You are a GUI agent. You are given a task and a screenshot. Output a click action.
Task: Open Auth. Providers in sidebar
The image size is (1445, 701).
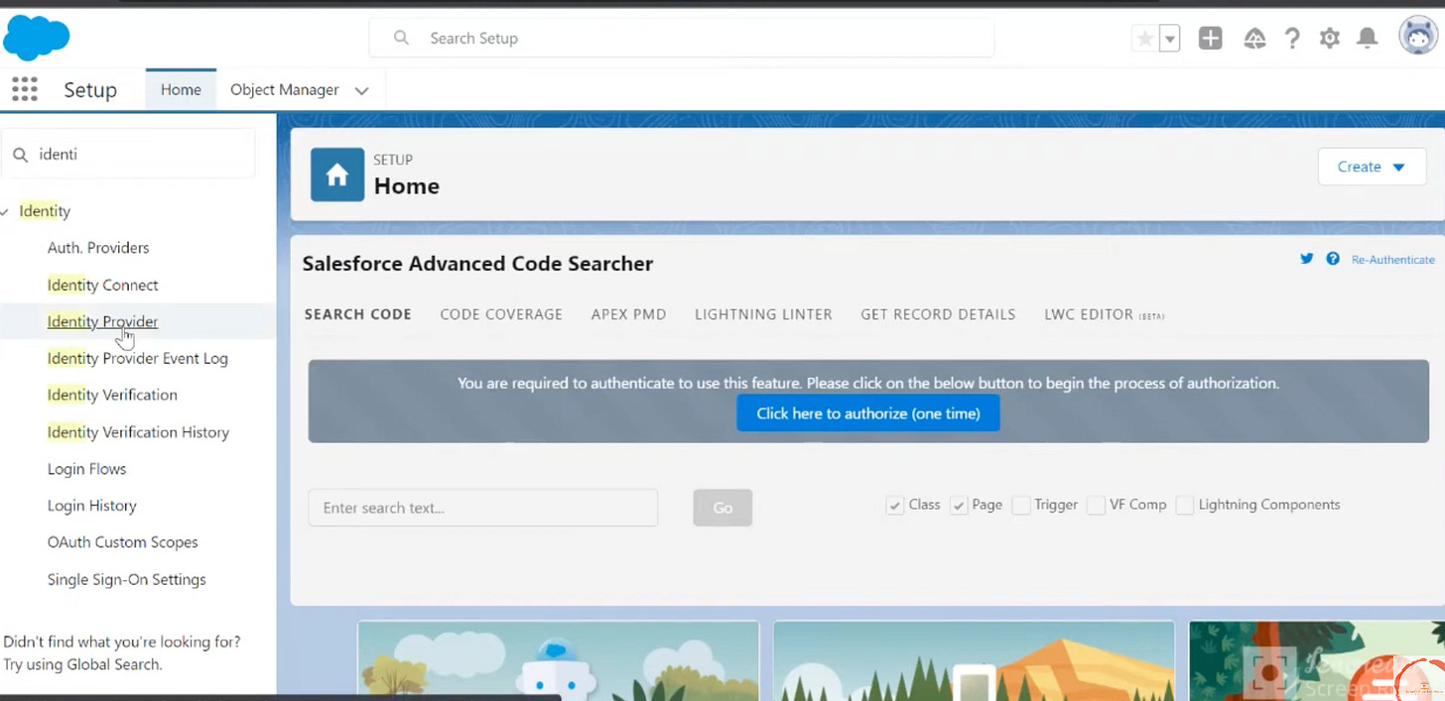pyautogui.click(x=98, y=248)
